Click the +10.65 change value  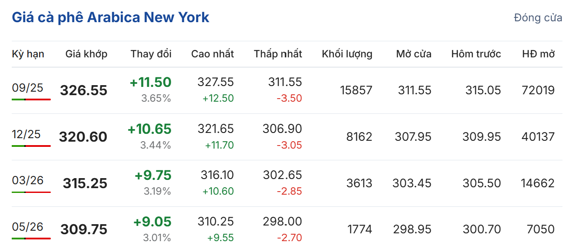coord(149,129)
